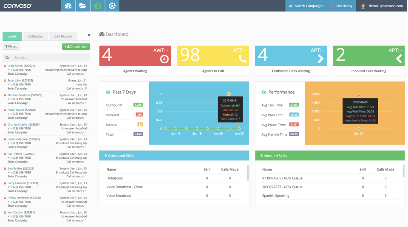The image size is (408, 227).
Task: Open the demo1@convoso.com user menu
Action: [382, 6]
